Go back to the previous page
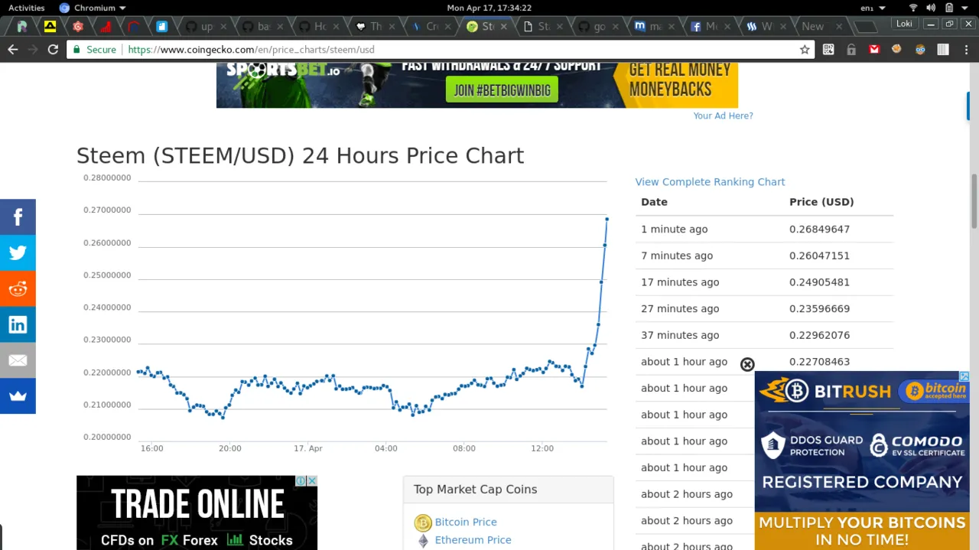The image size is (979, 550). coord(12,49)
